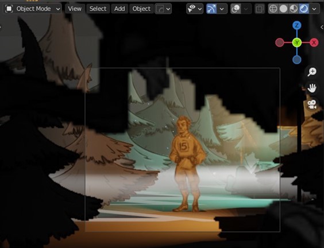
Task: Toggle the camera view icon
Action: click(x=312, y=104)
